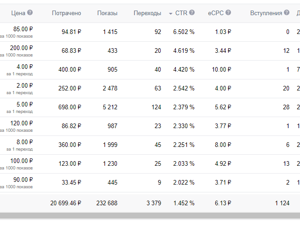Edit the 85.00 ₽ price value

tap(23, 29)
